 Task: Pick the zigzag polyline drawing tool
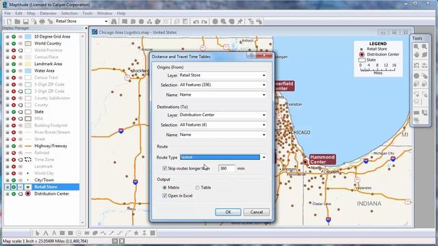pyautogui.click(x=103, y=233)
